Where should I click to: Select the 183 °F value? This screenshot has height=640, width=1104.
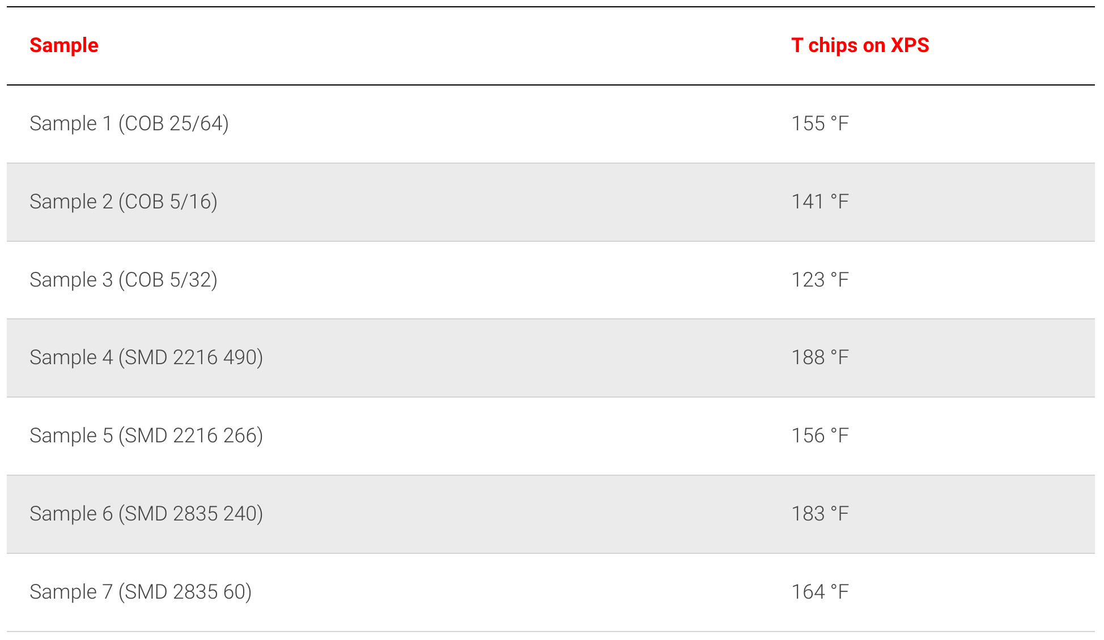[x=819, y=514]
